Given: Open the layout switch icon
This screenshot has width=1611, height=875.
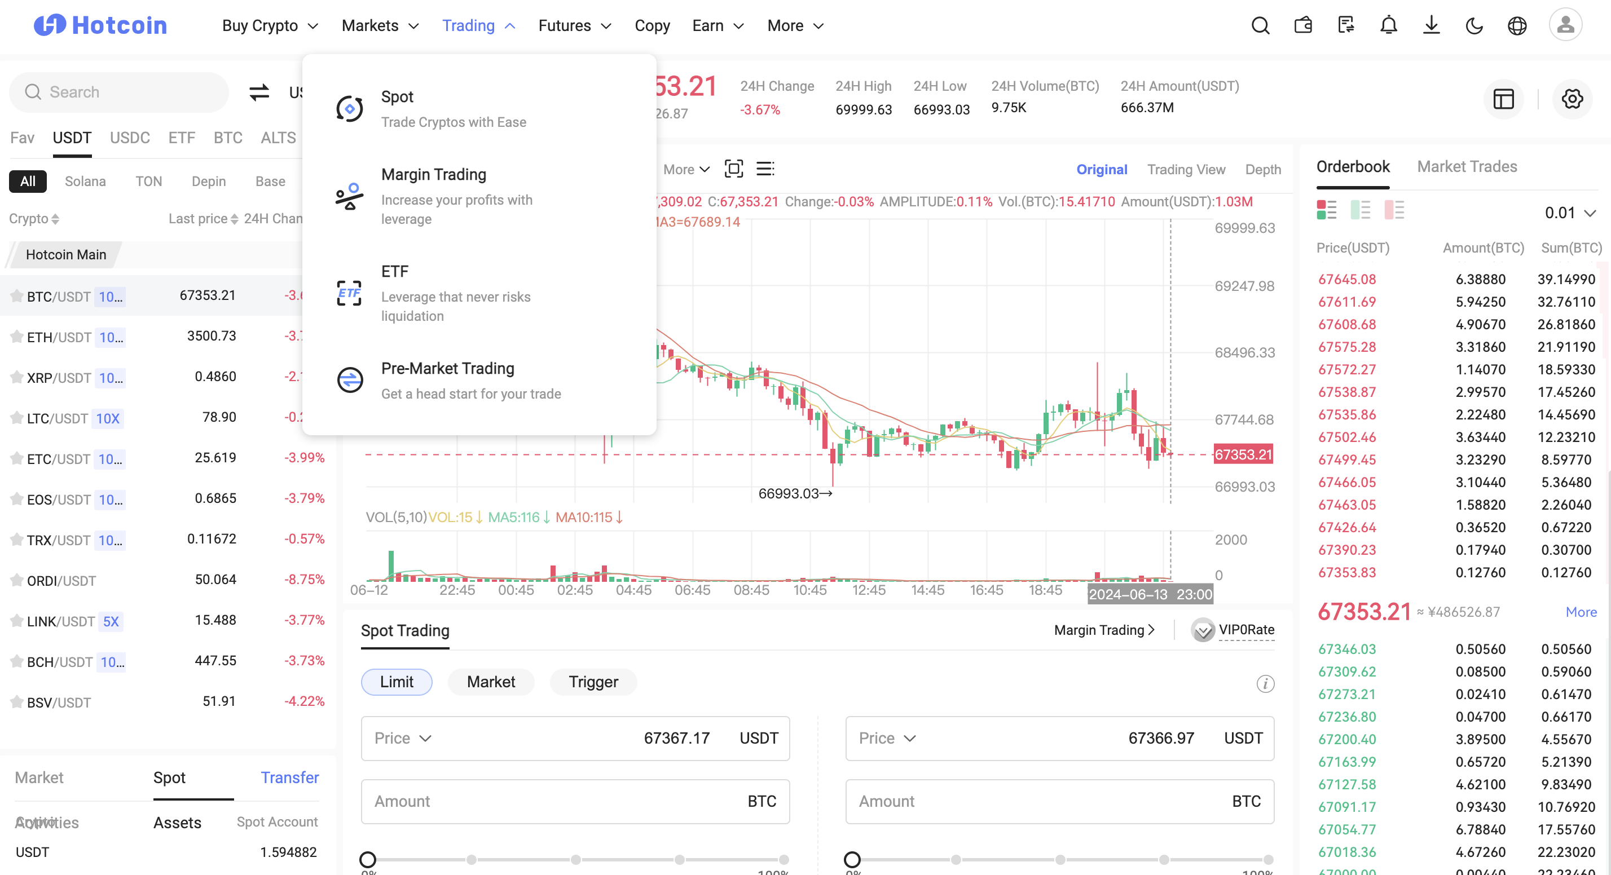Looking at the screenshot, I should pyautogui.click(x=1503, y=99).
